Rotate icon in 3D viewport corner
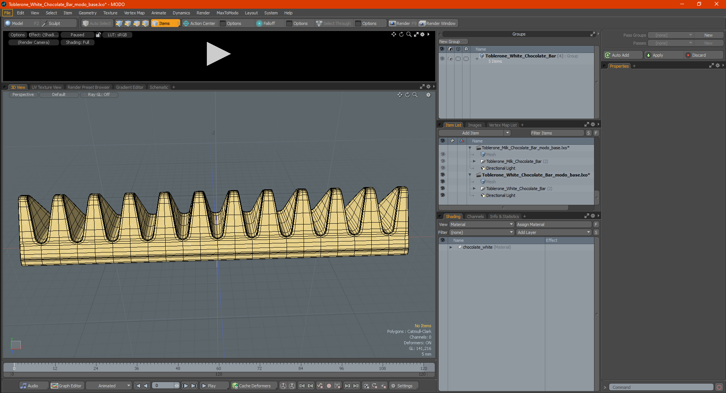The height and width of the screenshot is (393, 726). point(407,95)
